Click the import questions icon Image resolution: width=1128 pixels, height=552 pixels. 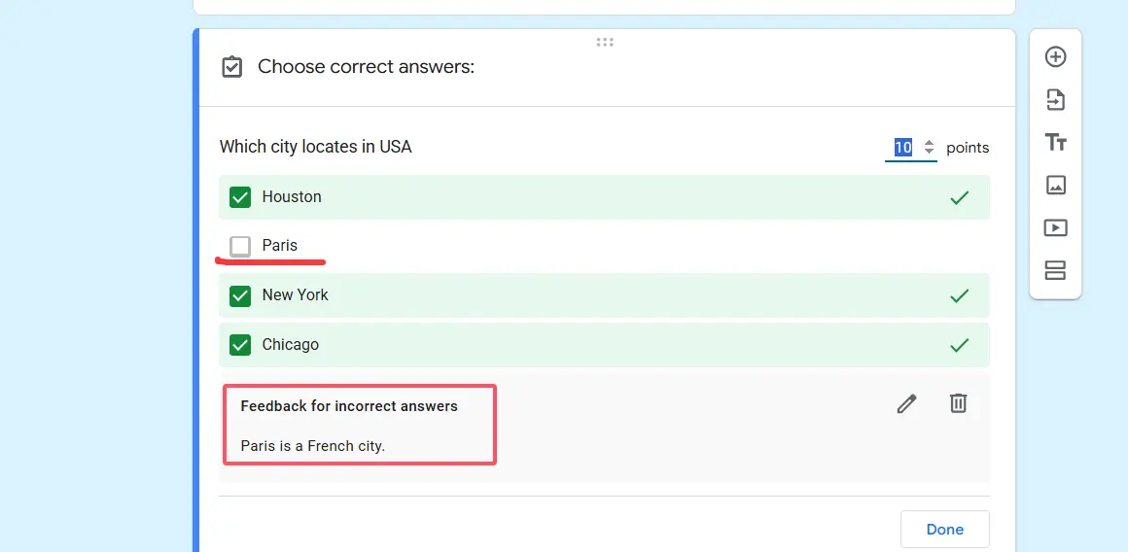(x=1055, y=100)
